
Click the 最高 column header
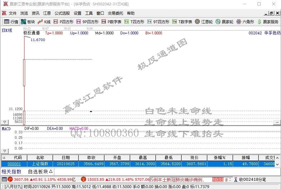click(143, 158)
